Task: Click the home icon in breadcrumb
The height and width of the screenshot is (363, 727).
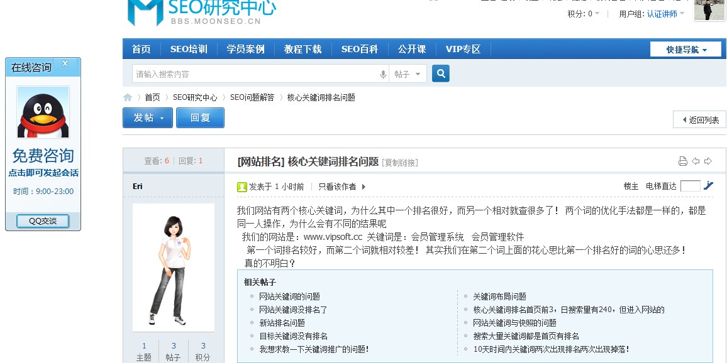Action: [x=128, y=97]
